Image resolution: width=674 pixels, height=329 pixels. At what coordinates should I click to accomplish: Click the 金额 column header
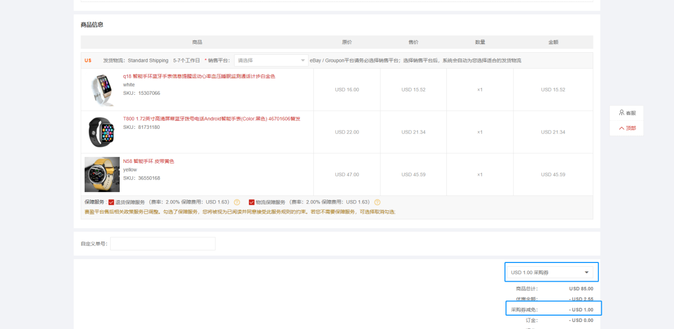pos(553,42)
